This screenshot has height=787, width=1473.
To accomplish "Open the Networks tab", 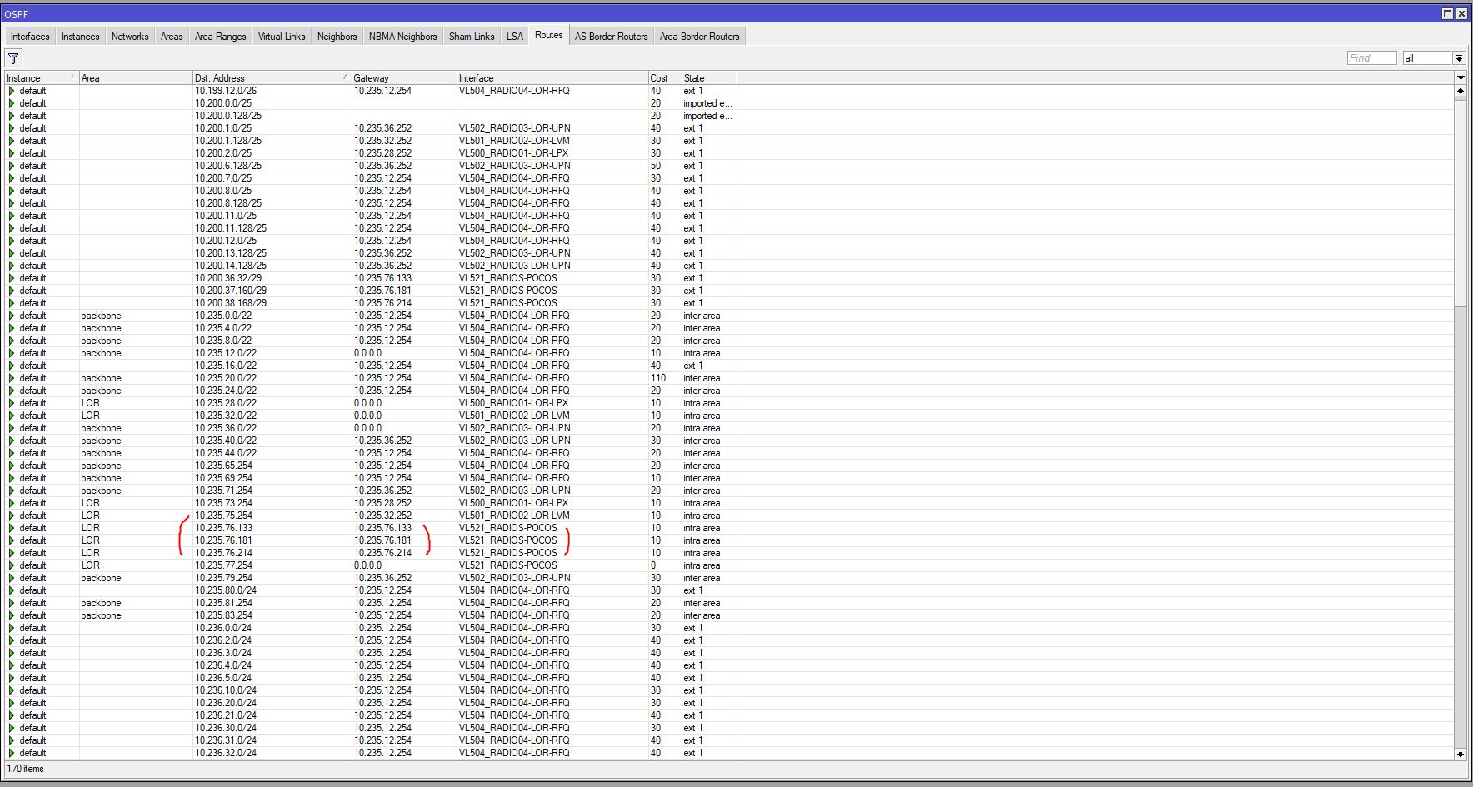I will point(130,37).
